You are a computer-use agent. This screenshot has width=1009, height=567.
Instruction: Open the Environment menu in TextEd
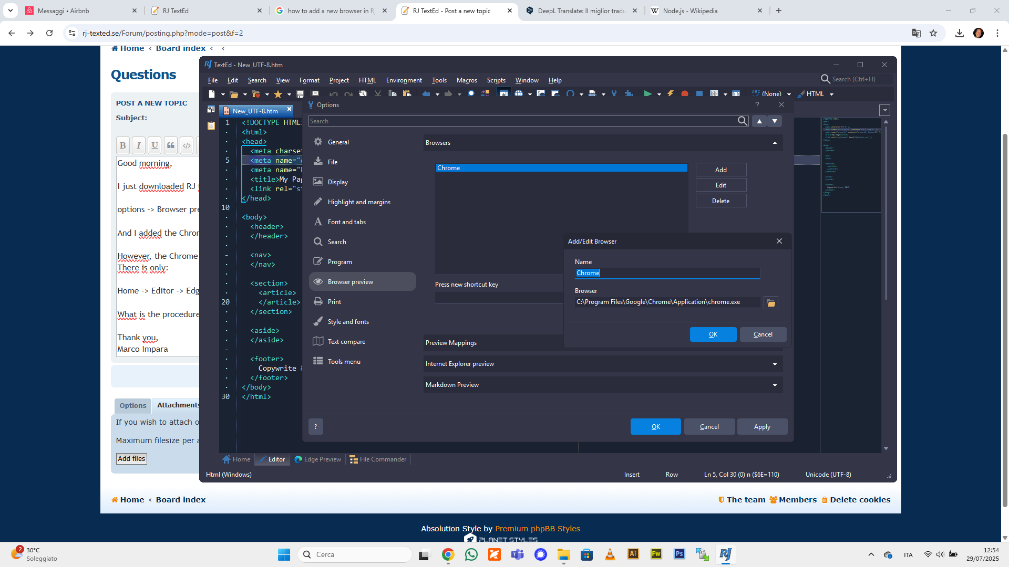404,80
